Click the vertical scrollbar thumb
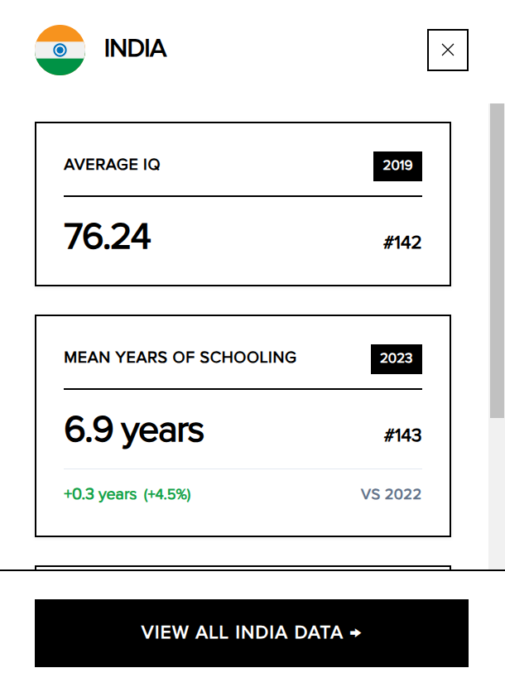The height and width of the screenshot is (692, 505). click(x=497, y=261)
